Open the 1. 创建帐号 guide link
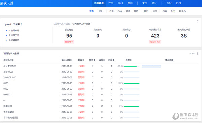This screenshot has height=123, width=202. coord(14,30)
